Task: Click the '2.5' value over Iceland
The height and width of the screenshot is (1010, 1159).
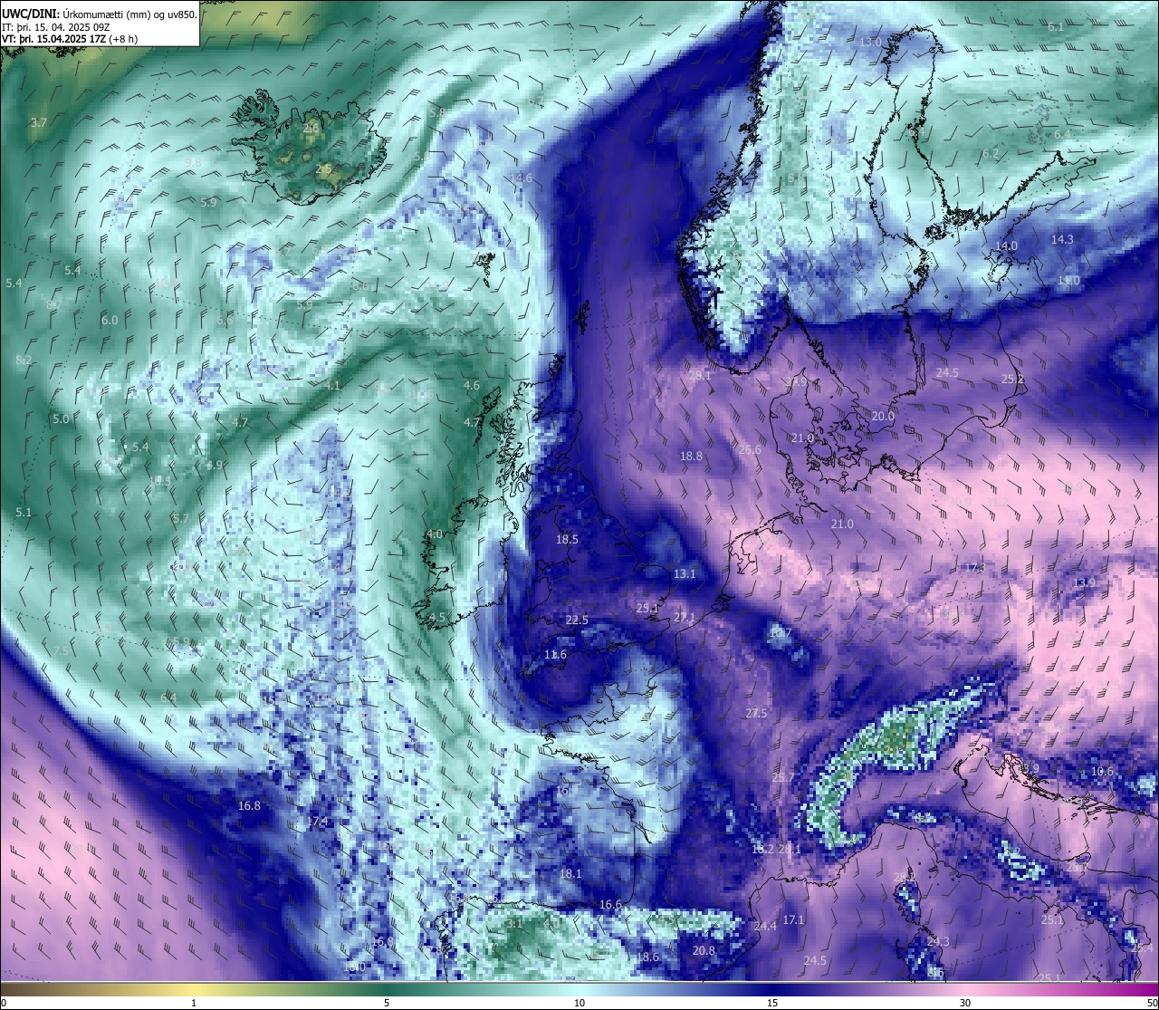Action: pos(323,169)
